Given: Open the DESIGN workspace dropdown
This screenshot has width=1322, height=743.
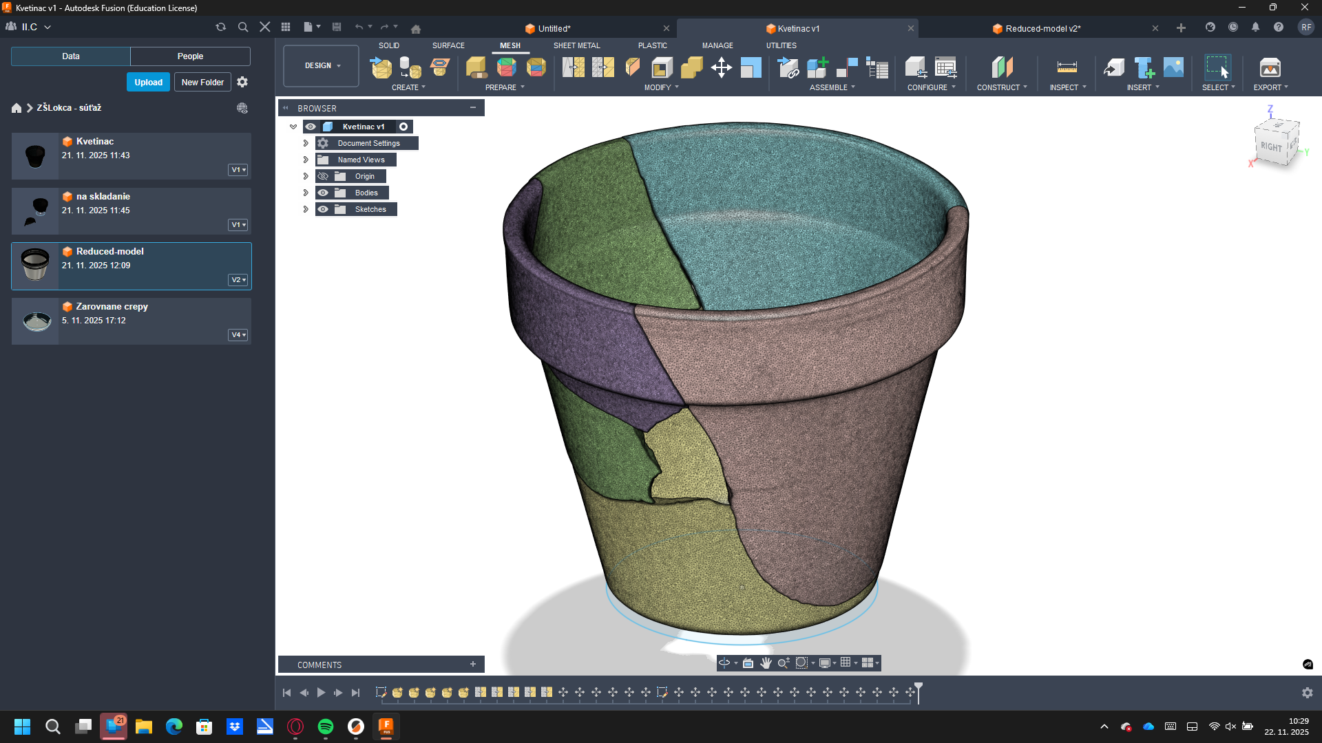Looking at the screenshot, I should [x=322, y=66].
